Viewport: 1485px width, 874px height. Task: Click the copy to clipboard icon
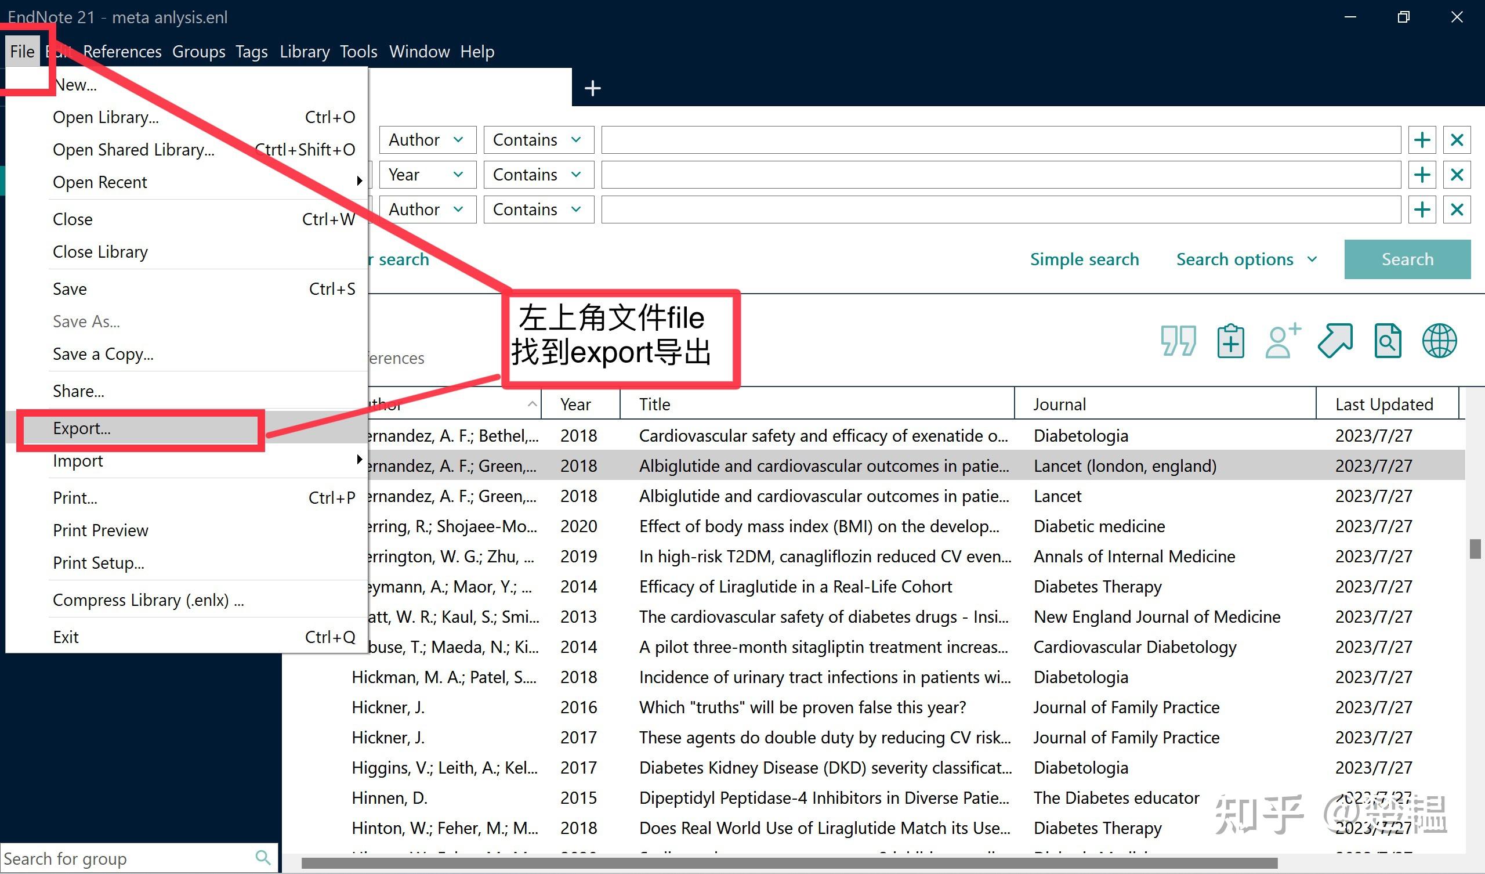[1230, 341]
